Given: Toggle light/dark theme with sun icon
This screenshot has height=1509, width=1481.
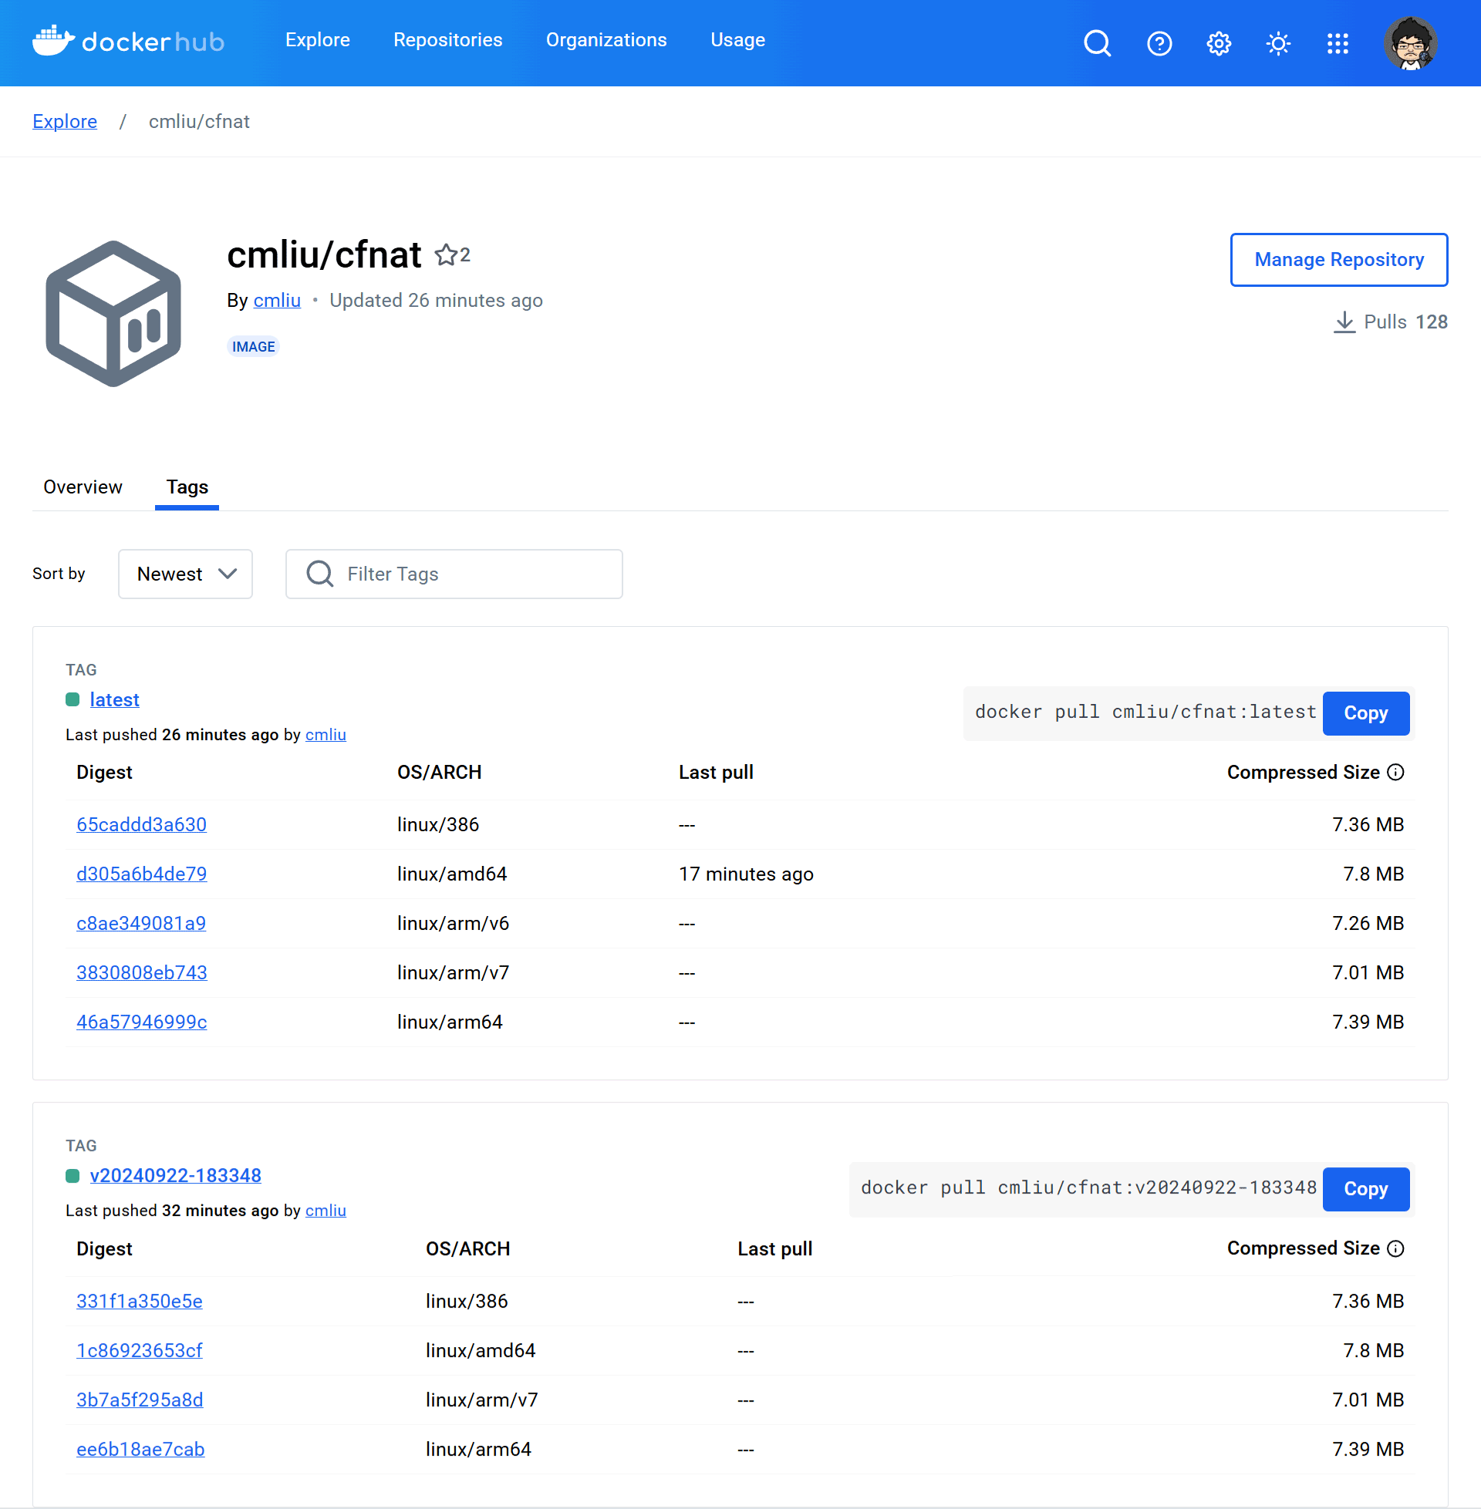Looking at the screenshot, I should click(x=1278, y=43).
